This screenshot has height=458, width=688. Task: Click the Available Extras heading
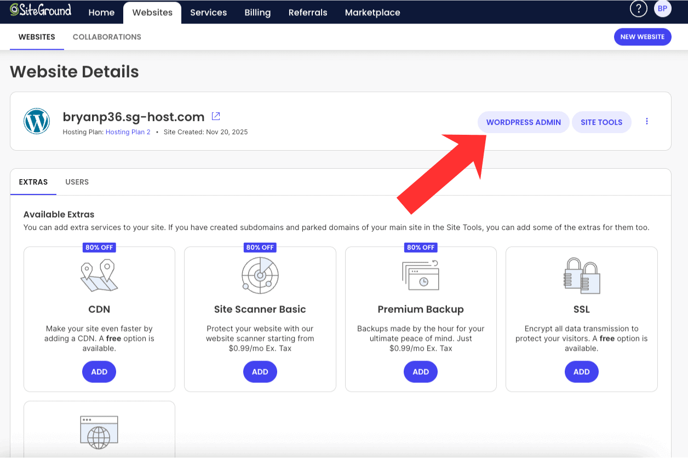(x=59, y=214)
